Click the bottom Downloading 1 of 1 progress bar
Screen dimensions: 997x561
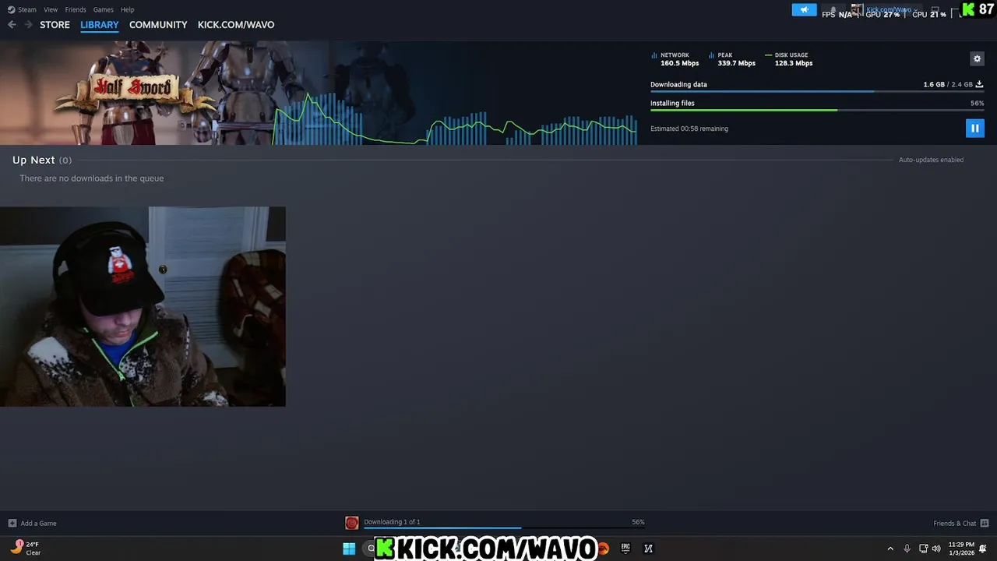pos(504,528)
